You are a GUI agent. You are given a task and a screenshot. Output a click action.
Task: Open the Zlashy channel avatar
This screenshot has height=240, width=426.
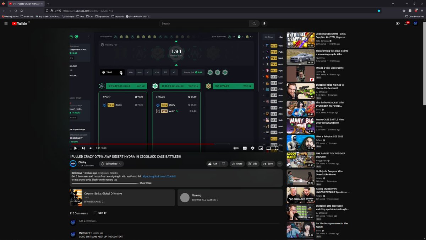73,164
